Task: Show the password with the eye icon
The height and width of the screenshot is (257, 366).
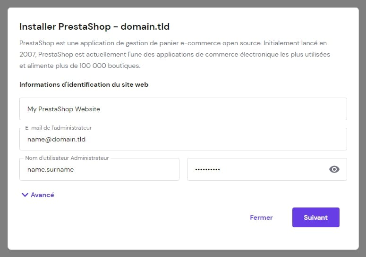Action: point(334,169)
